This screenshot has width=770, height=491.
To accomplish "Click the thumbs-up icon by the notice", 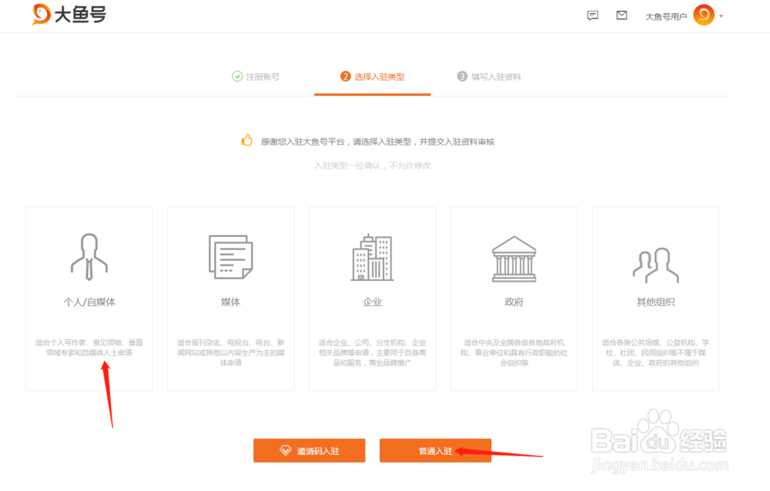I will (x=247, y=140).
